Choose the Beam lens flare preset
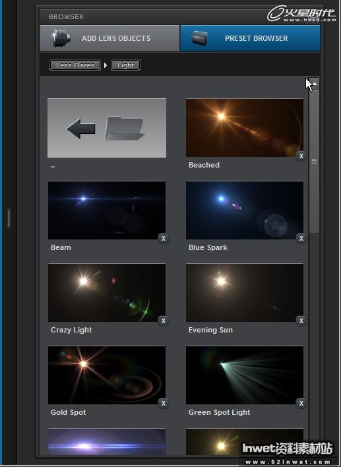Viewport: 341px width, 467px height. (x=107, y=210)
